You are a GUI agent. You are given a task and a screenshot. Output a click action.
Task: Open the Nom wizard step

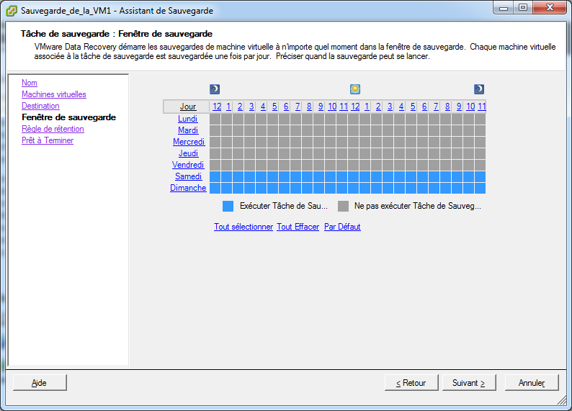(x=30, y=83)
